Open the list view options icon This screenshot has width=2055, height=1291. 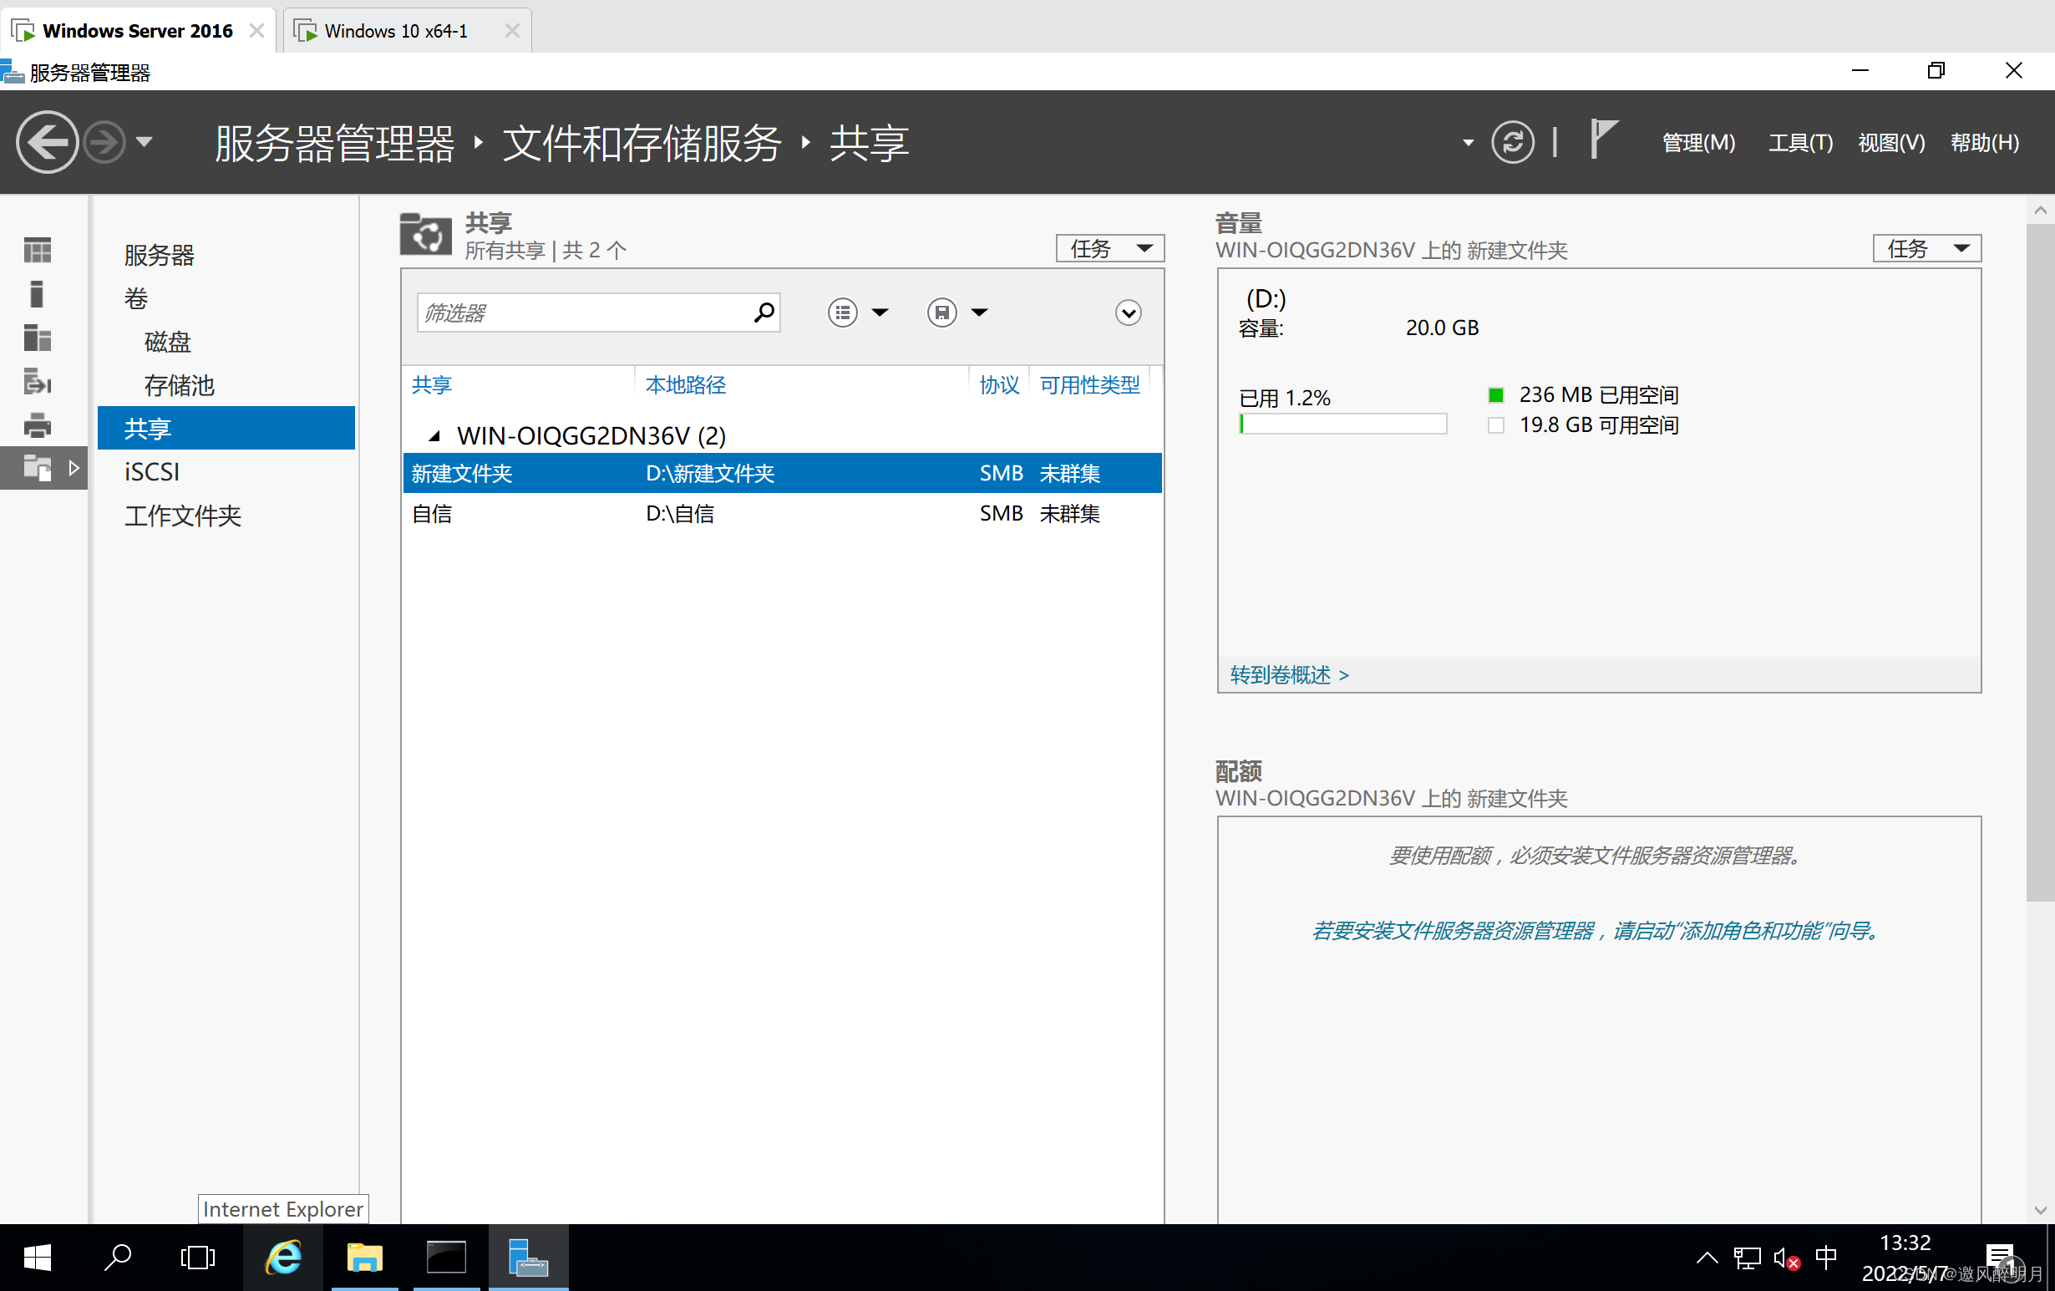point(842,313)
